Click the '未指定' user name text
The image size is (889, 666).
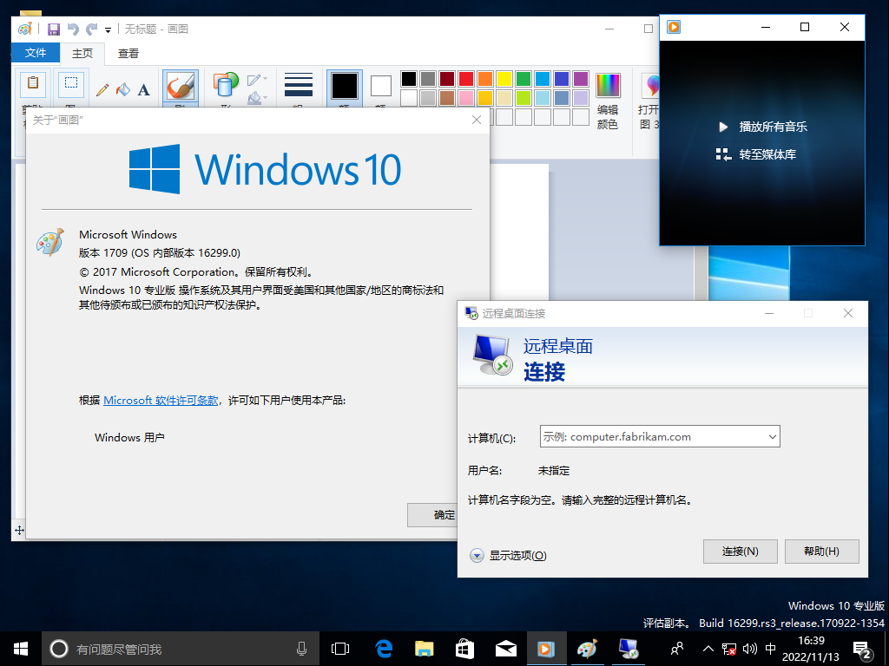point(554,471)
